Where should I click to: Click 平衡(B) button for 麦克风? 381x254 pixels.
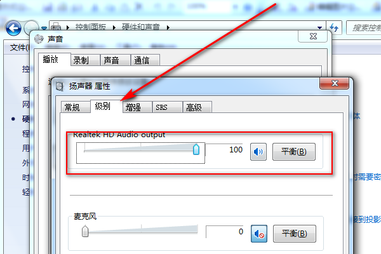[x=295, y=234]
